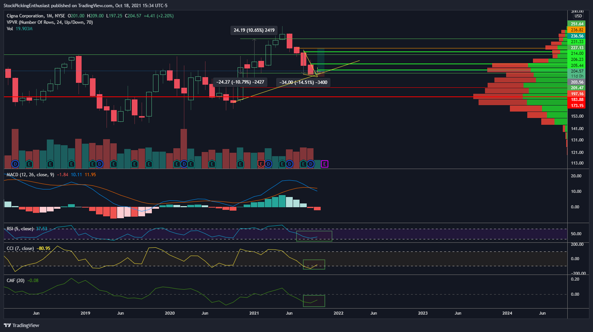Click the 251.64 price label

[x=576, y=24]
